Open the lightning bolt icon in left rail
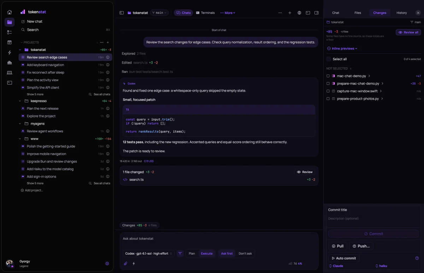The image size is (424, 273). (10, 52)
